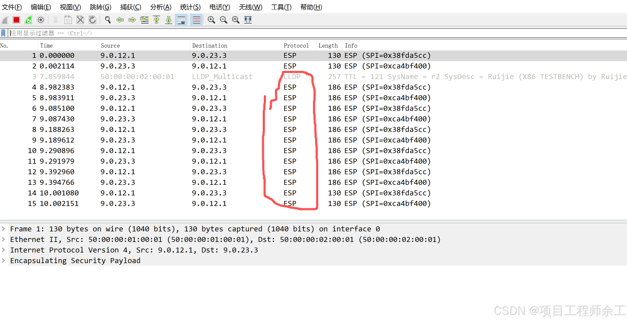Zoom in on packet list text

[x=211, y=20]
